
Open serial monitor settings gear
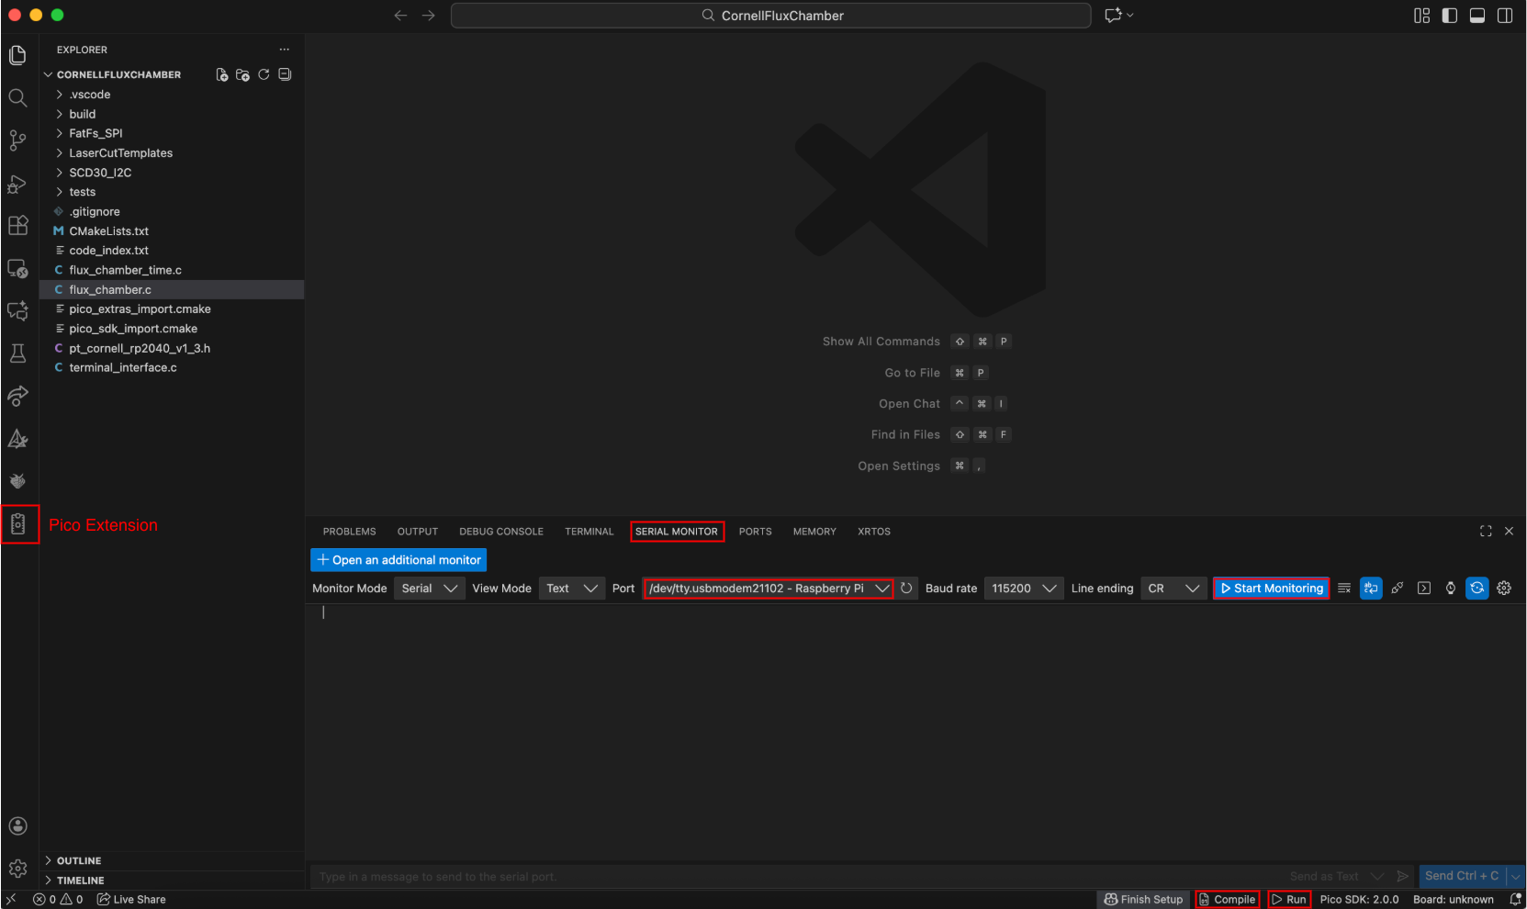click(1503, 588)
